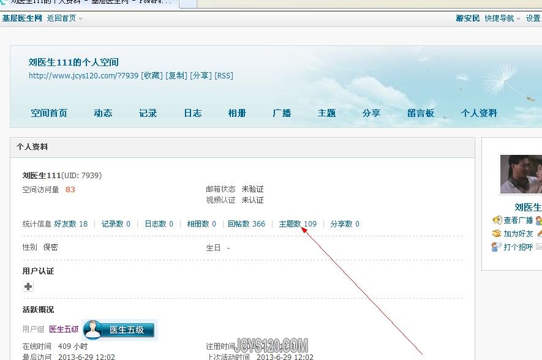The image size is (542, 360).
Task: Click the [收藏] link
Action: point(152,76)
